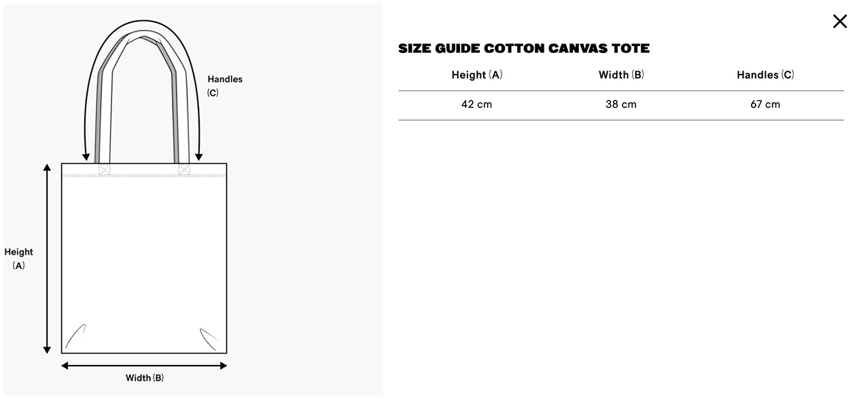Click the Width (B) label below the bag
The width and height of the screenshot is (861, 399).
(x=144, y=378)
